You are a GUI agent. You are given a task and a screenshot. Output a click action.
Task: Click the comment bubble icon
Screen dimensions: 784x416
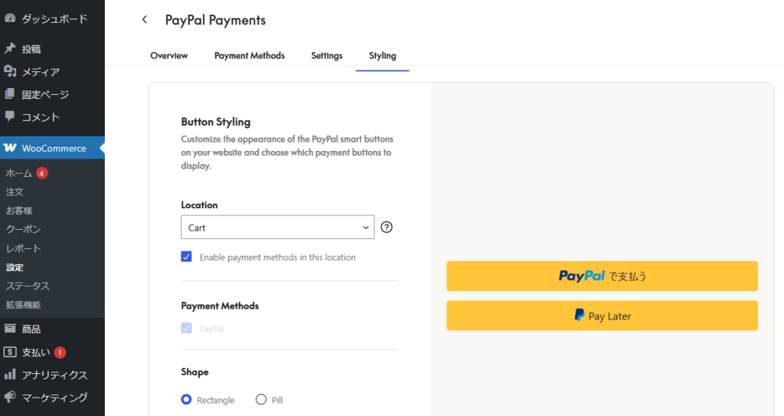[10, 116]
